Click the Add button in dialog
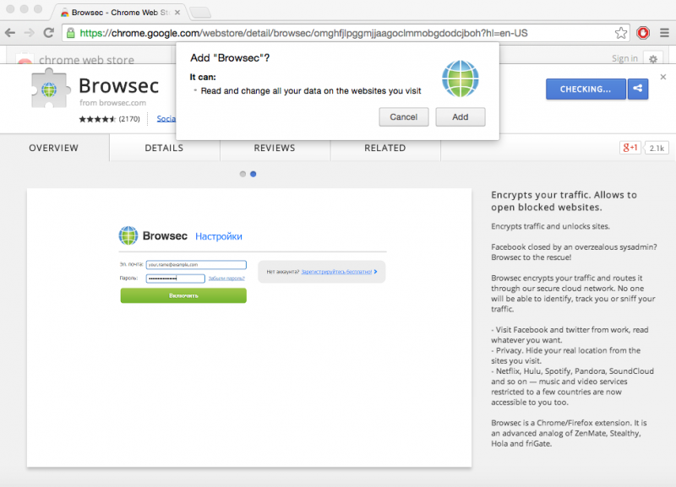The image size is (676, 487). coord(460,117)
